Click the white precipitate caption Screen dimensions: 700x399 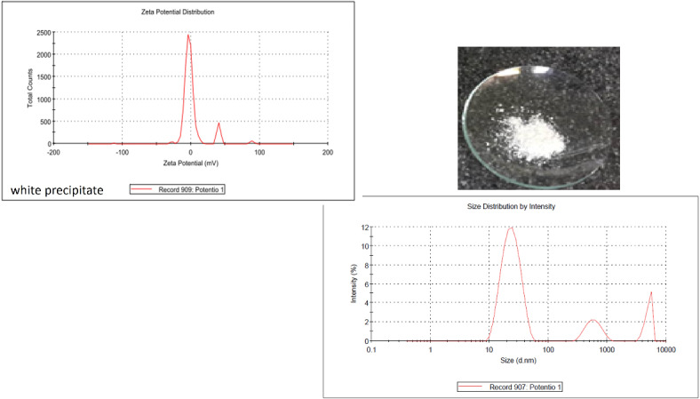pyautogui.click(x=57, y=190)
